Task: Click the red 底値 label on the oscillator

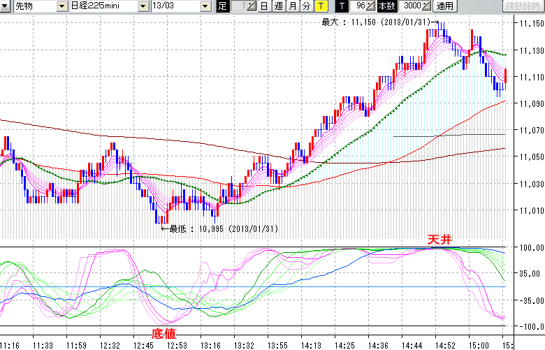Action: coord(163,333)
